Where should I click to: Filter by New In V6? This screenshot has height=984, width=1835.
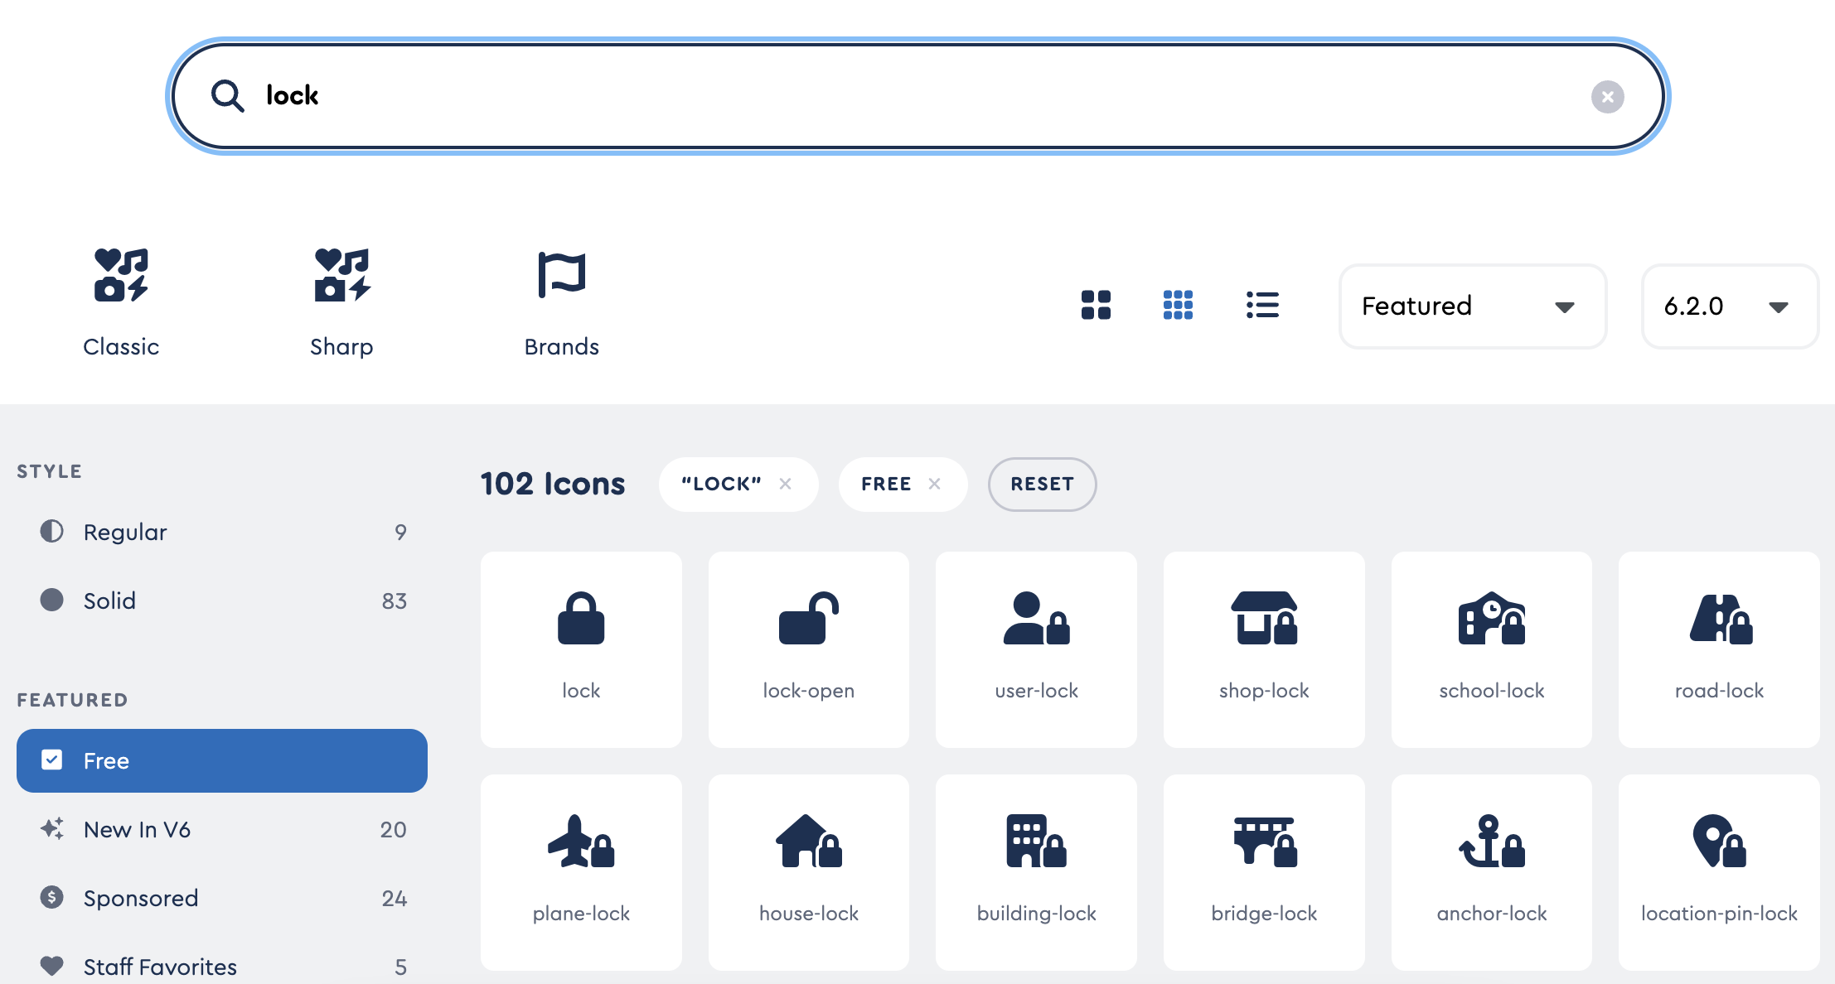coord(222,829)
